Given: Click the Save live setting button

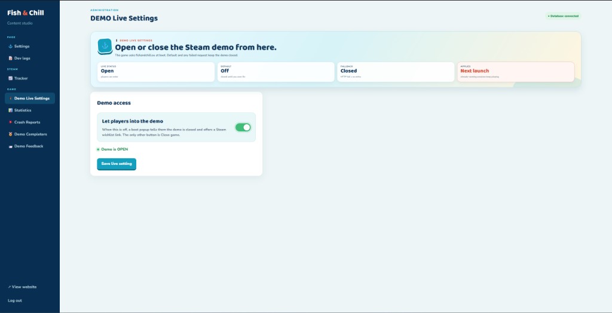Looking at the screenshot, I should point(117,164).
